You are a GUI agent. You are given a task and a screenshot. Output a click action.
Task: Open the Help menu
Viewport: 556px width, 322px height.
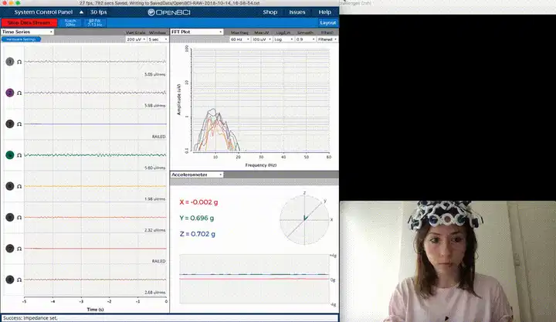tap(325, 12)
